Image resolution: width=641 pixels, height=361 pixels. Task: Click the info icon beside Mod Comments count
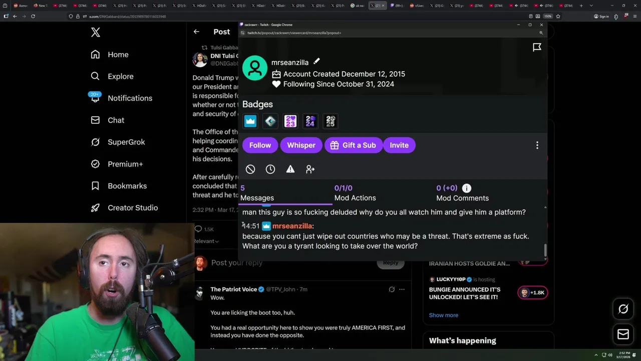click(x=467, y=189)
